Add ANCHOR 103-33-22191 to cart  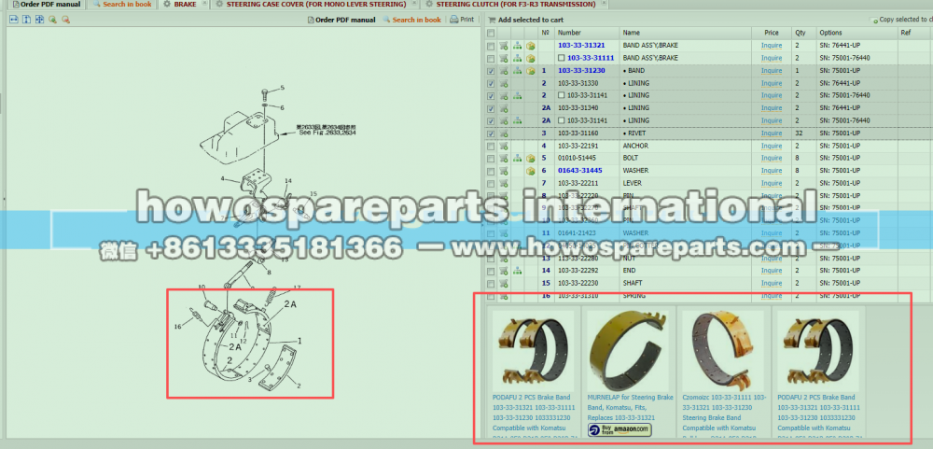tap(504, 146)
